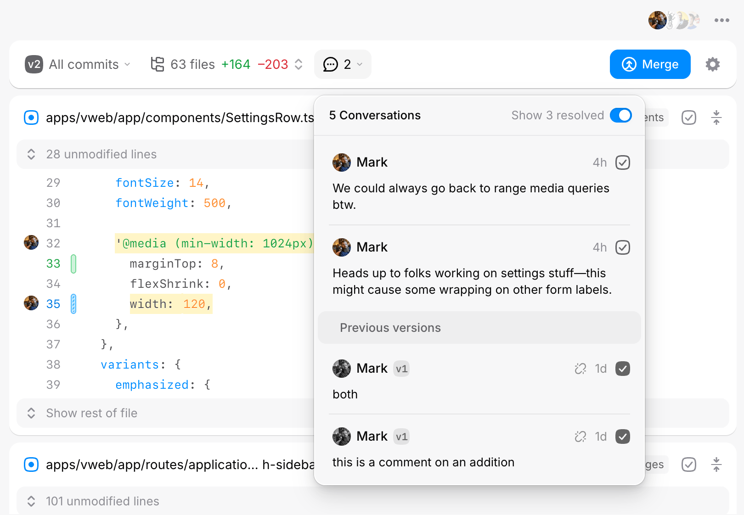Unresolve the 'both' comment checkbox
The image size is (744, 515).
[622, 369]
